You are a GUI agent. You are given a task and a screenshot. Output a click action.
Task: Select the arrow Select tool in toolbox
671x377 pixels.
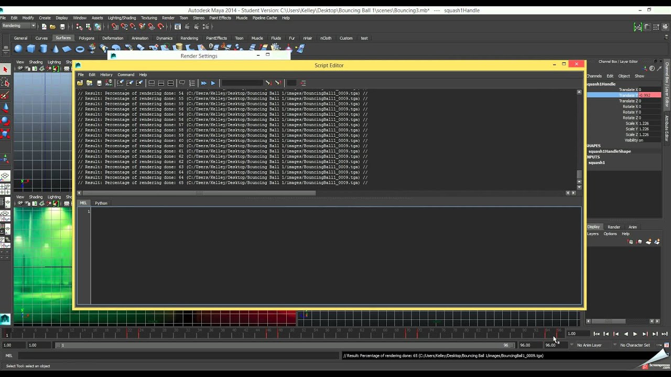coord(5,70)
